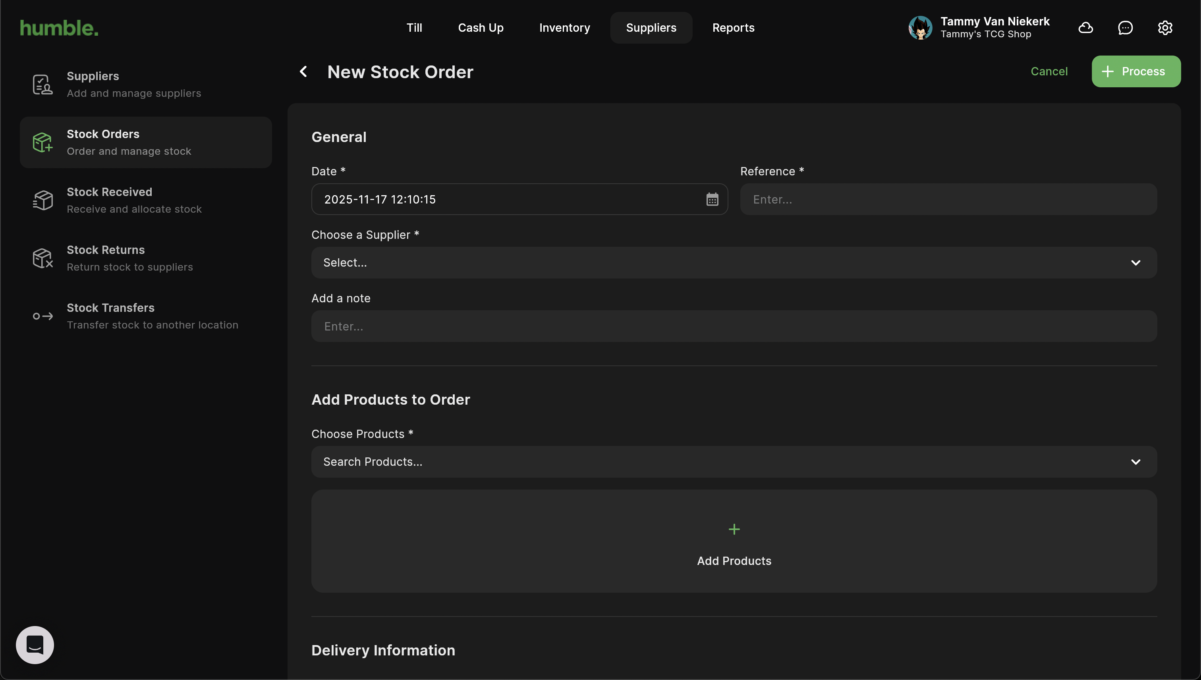
Task: Open the settings gear icon
Action: 1164,28
